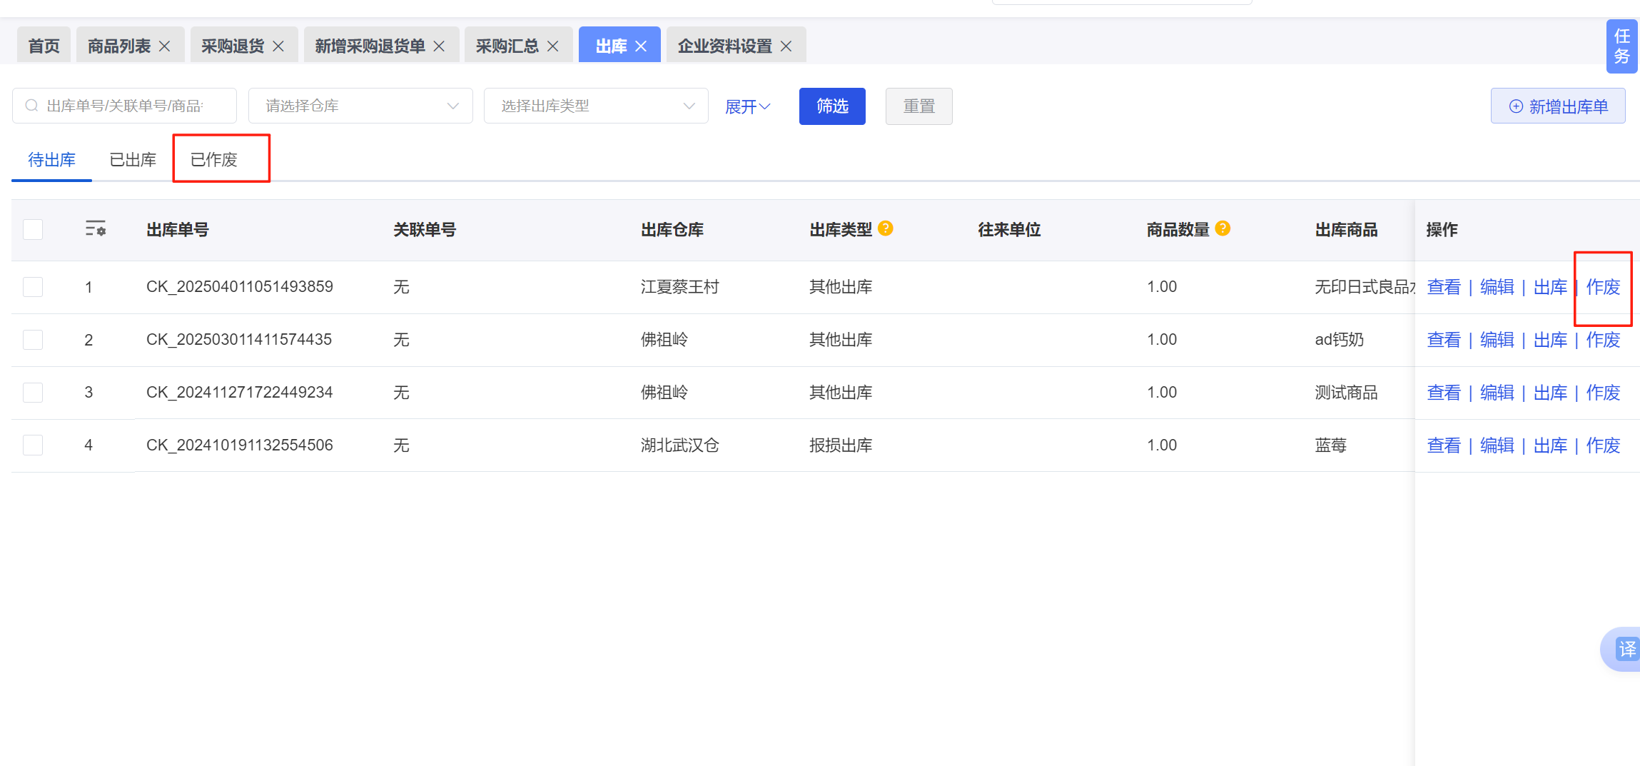Expand more filters with 展开
This screenshot has height=766, width=1640.
[747, 106]
